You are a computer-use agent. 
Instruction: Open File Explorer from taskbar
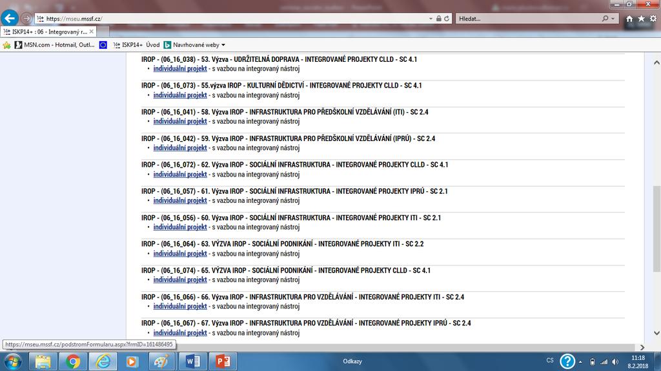(x=43, y=361)
